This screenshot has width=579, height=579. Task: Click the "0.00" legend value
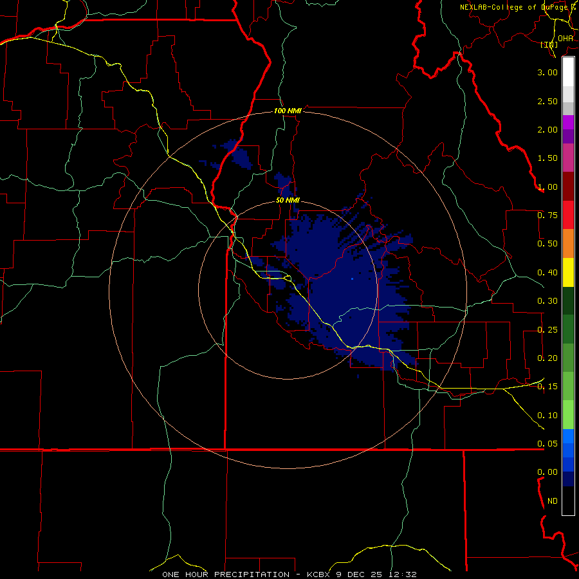click(547, 472)
